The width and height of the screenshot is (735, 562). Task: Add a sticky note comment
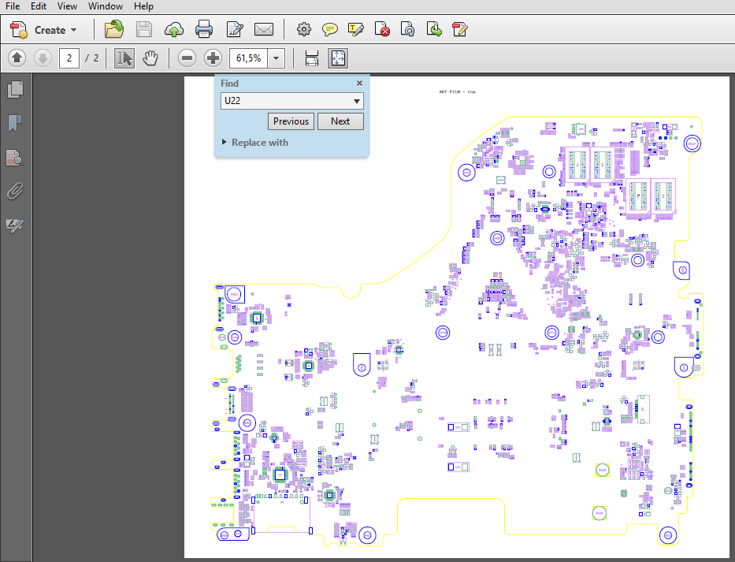click(330, 30)
